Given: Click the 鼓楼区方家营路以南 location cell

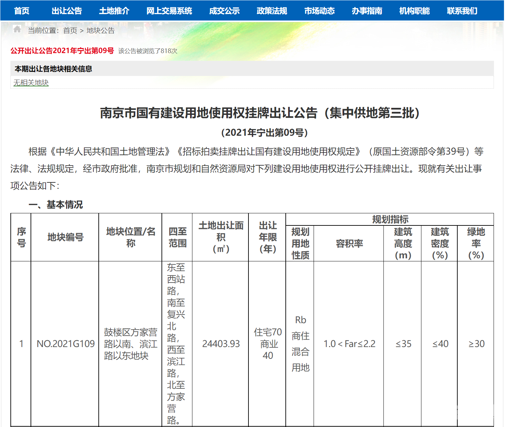Looking at the screenshot, I should [130, 344].
